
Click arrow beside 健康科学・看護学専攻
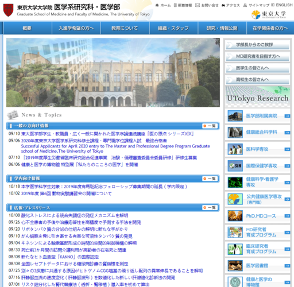click(x=287, y=183)
